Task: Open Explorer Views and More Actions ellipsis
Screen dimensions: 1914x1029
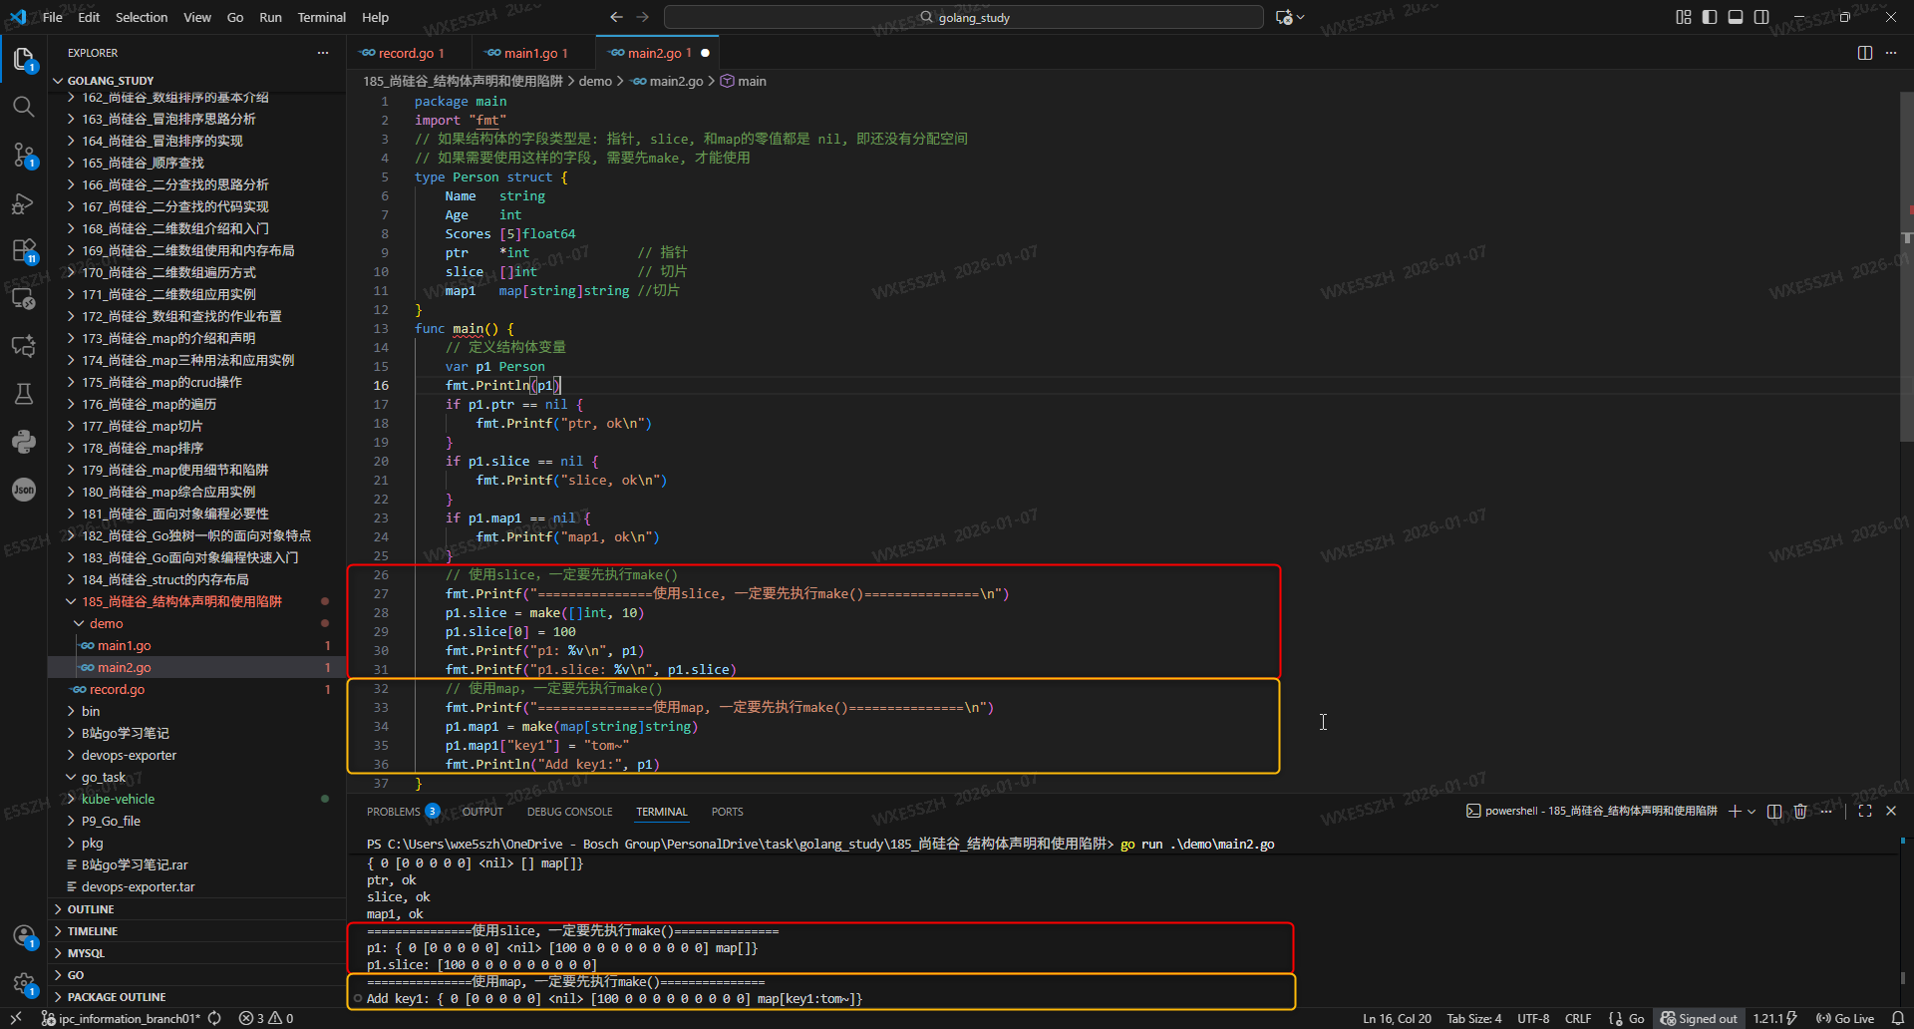Action: tap(323, 53)
